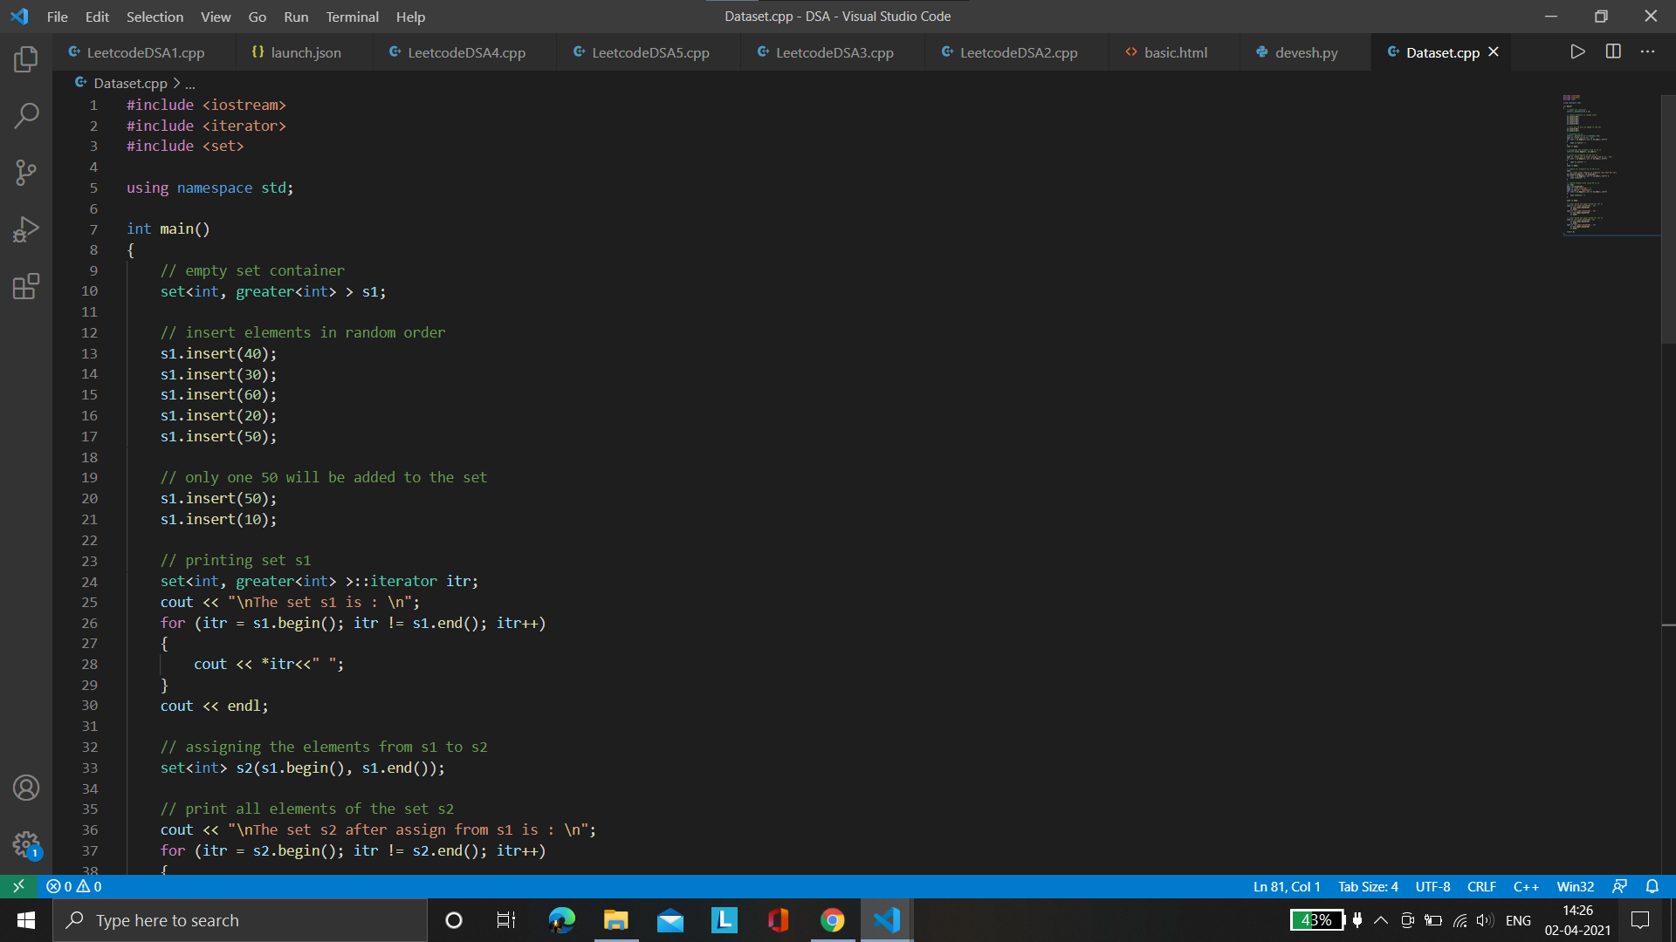Viewport: 1676px width, 942px height.
Task: Toggle problems panel via errors and warnings count
Action: point(74,886)
